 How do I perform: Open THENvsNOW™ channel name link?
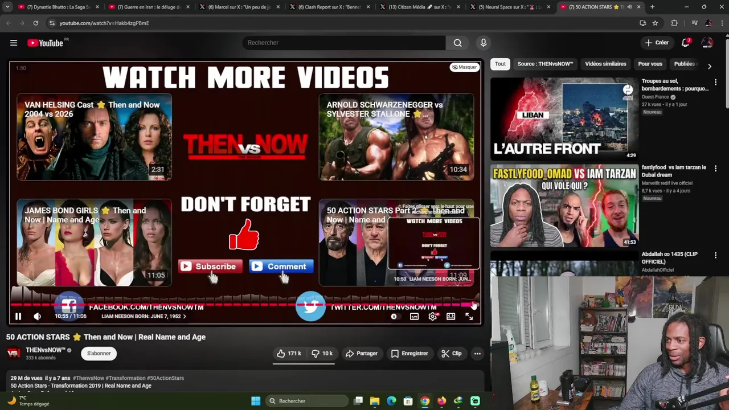(46, 350)
